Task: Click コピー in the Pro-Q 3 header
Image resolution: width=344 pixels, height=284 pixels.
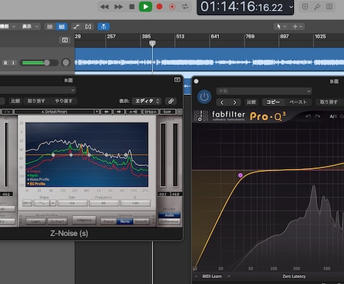Action: click(x=273, y=102)
